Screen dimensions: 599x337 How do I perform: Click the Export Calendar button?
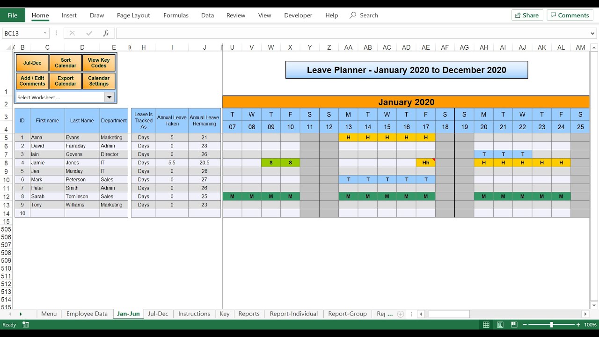tap(66, 81)
